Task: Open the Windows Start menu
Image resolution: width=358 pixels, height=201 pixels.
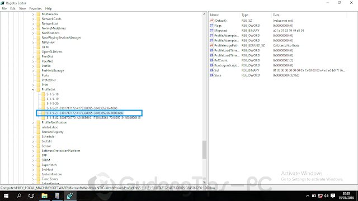Action: click(x=6, y=196)
